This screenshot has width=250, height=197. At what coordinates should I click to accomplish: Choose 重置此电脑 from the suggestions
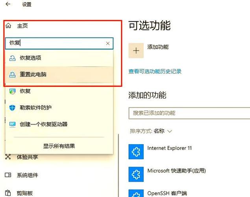click(59, 74)
